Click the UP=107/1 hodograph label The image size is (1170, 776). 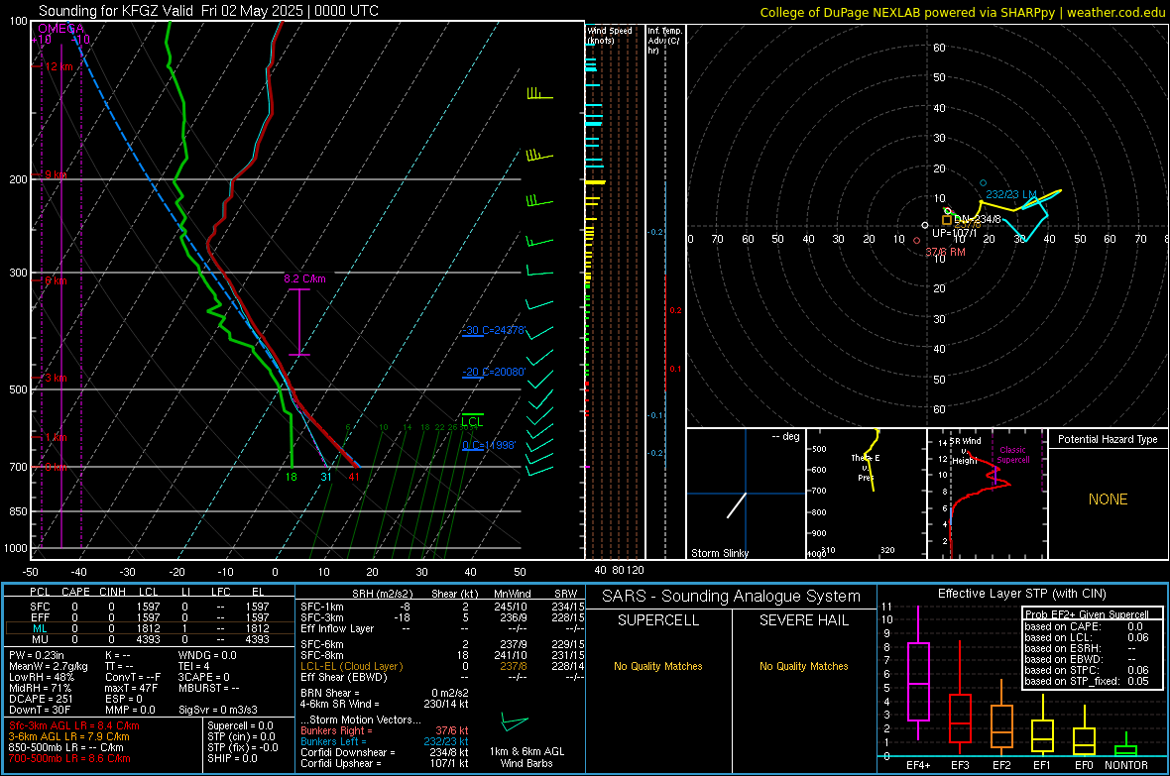coord(955,233)
